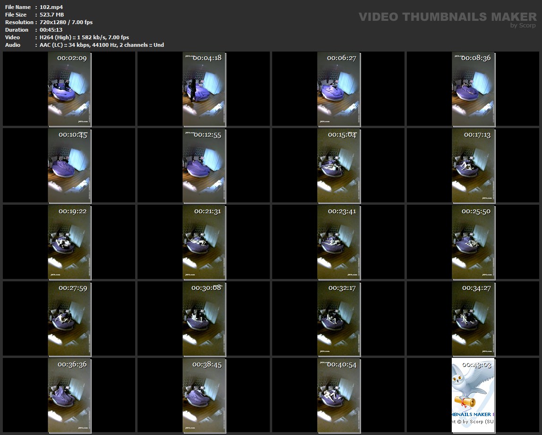Select the 00:19:22 thumbnail

tap(69, 243)
